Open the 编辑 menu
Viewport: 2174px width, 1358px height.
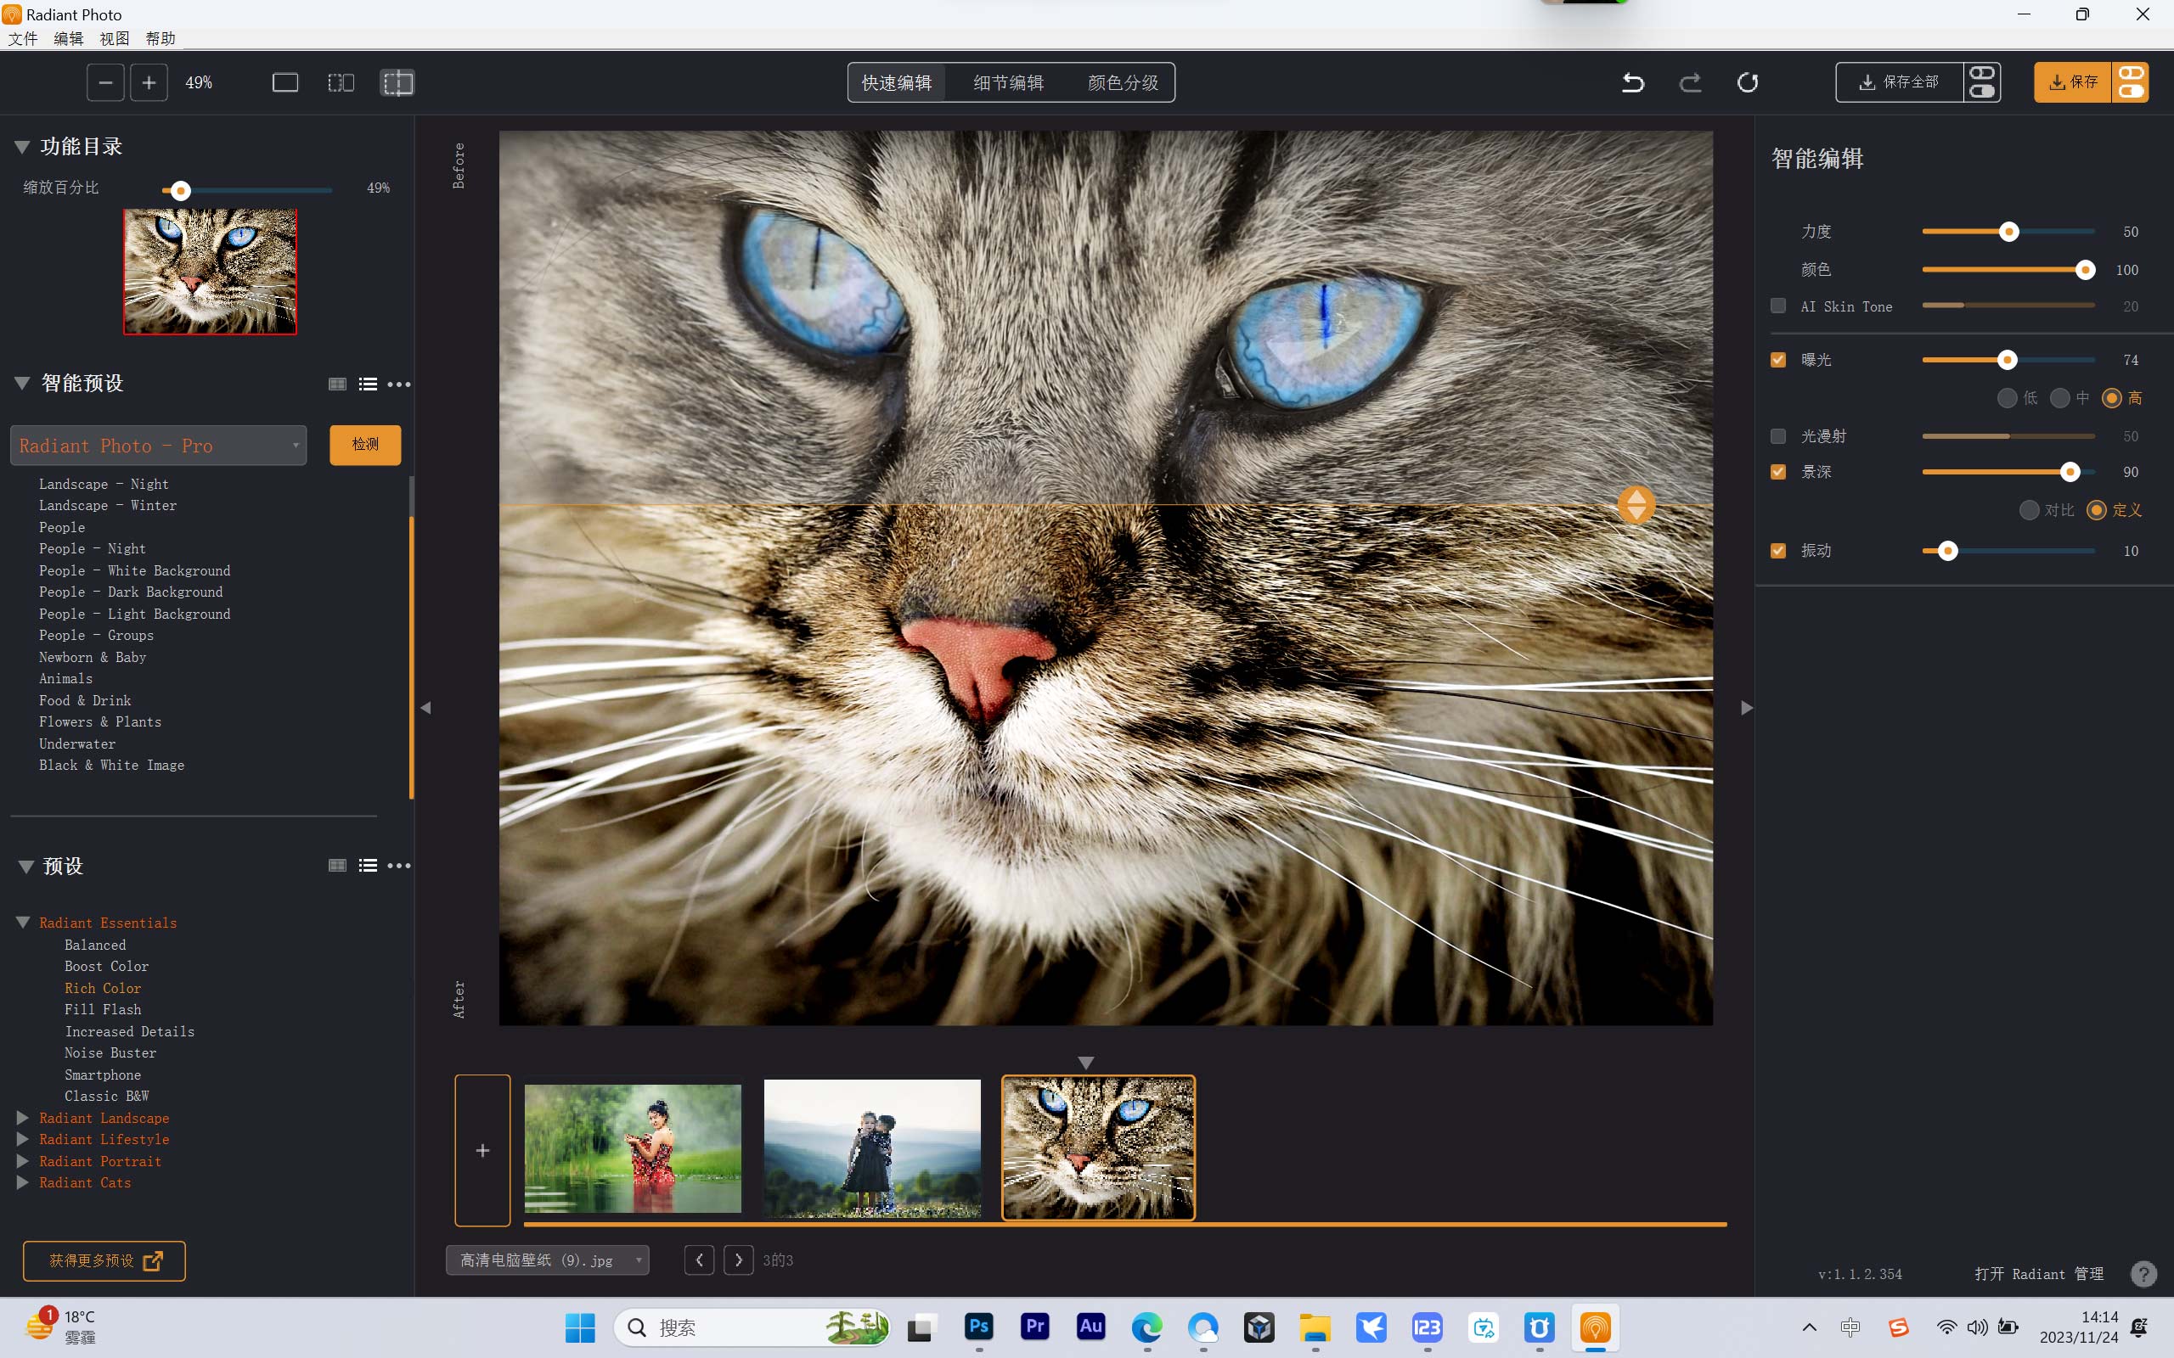click(68, 39)
